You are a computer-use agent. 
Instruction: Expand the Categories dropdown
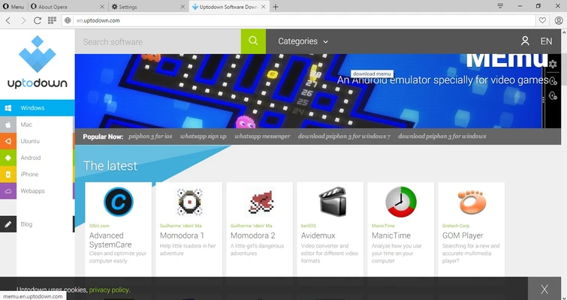[x=303, y=41]
